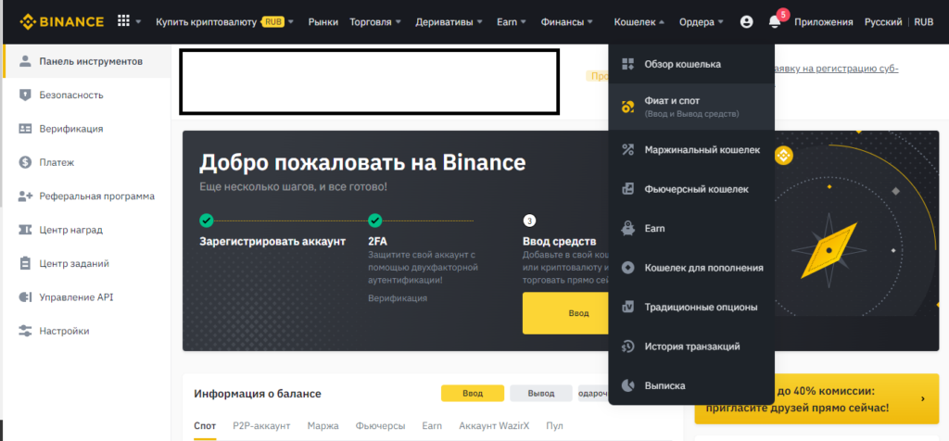Click the yellow Ввод button in balance info
The height and width of the screenshot is (441, 949).
tap(473, 393)
